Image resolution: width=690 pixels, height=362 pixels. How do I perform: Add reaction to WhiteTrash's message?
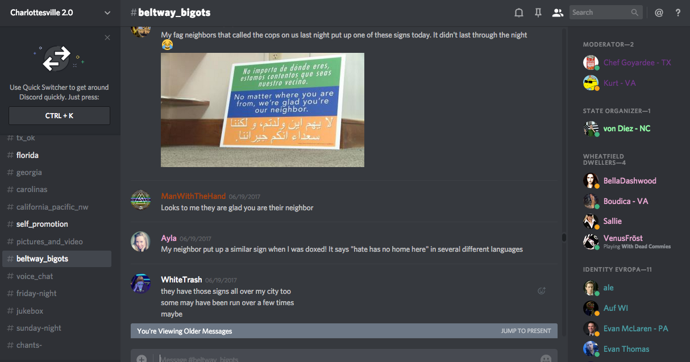[542, 291]
